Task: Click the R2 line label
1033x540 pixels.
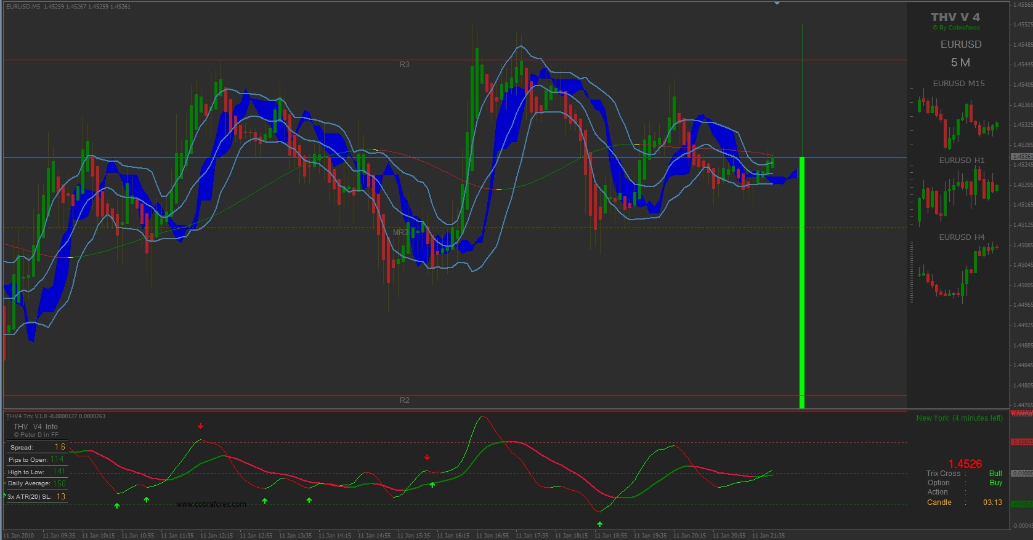Action: pos(404,400)
